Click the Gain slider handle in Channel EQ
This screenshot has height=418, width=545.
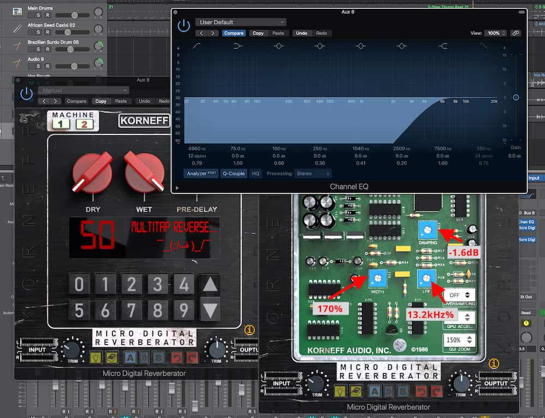click(516, 98)
